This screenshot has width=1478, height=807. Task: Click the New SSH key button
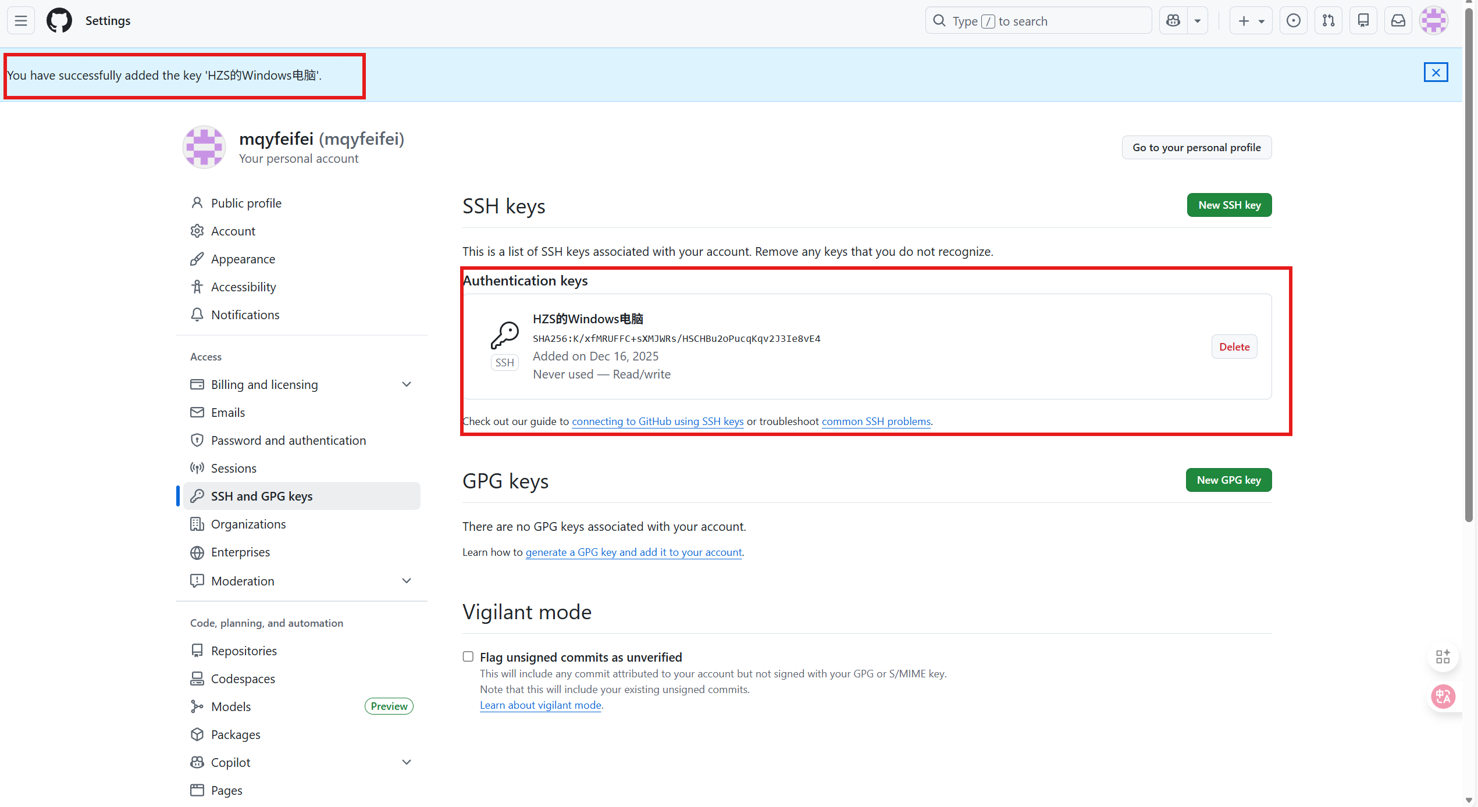tap(1229, 205)
